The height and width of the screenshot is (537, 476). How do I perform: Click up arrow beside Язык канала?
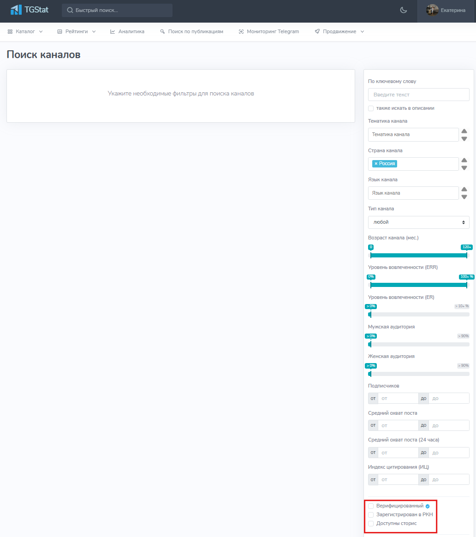click(464, 190)
